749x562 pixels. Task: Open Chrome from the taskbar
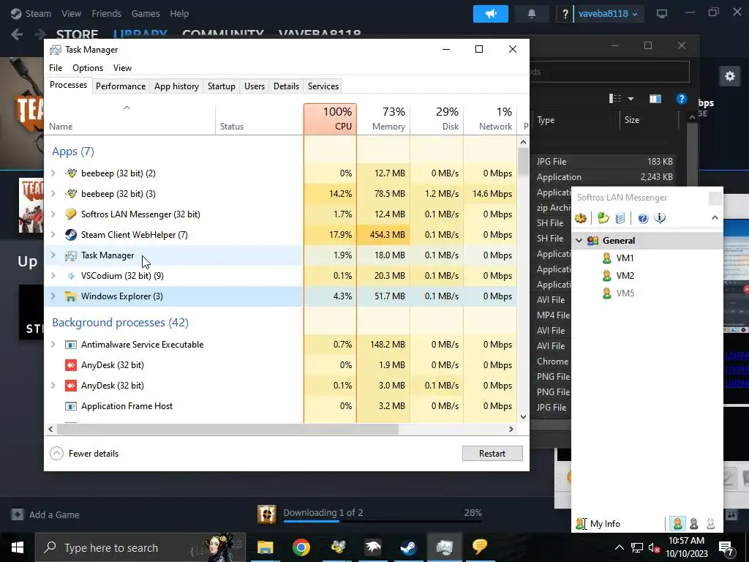click(x=301, y=547)
